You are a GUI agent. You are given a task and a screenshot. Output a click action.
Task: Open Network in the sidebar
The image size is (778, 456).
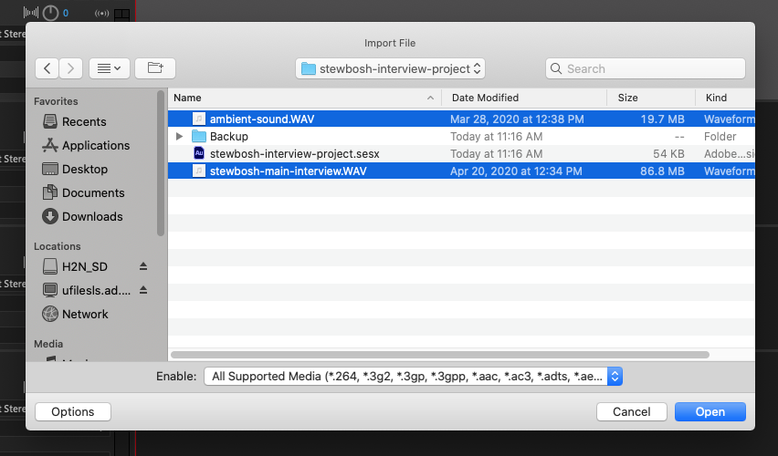(85, 315)
